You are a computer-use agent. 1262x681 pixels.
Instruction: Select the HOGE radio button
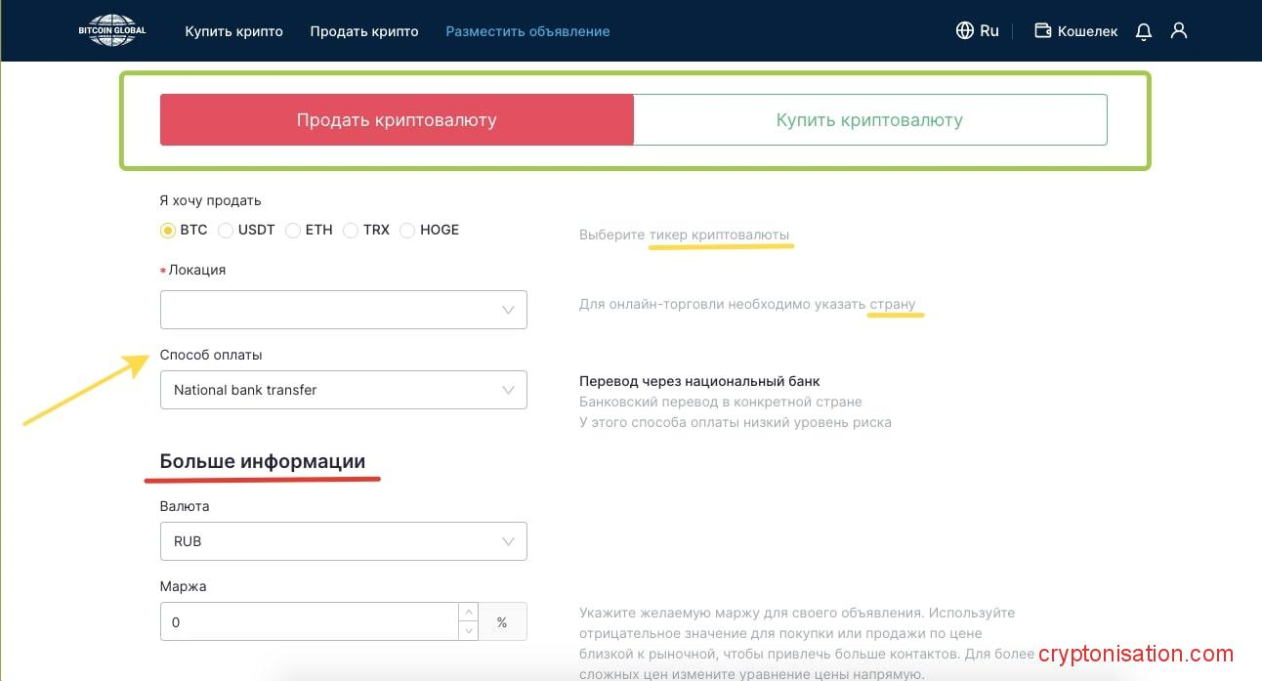(x=407, y=231)
